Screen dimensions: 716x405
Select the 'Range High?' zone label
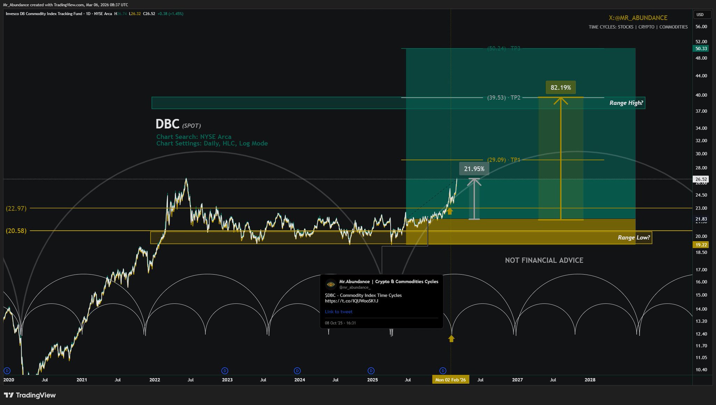pyautogui.click(x=626, y=103)
